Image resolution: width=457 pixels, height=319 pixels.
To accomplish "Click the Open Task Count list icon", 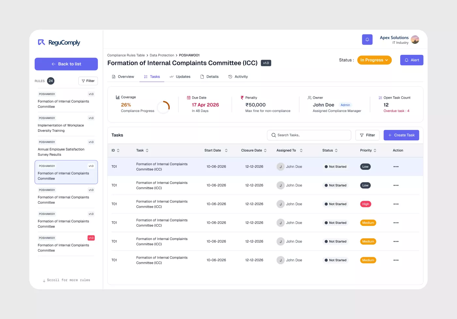I will 380,98.
